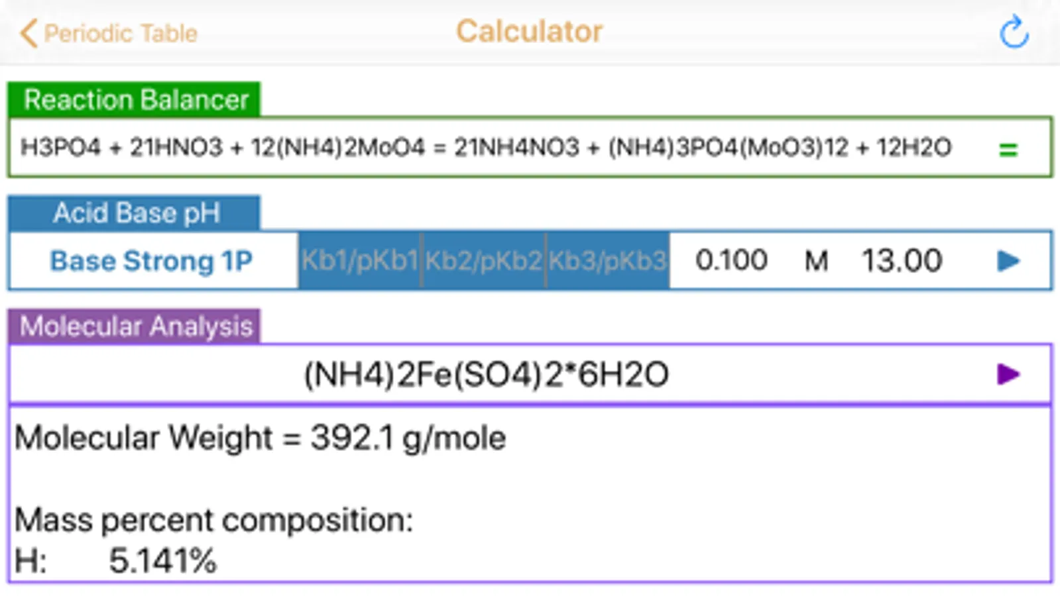This screenshot has width=1060, height=596.
Task: Tap the 13.00 pH result
Action: point(902,261)
